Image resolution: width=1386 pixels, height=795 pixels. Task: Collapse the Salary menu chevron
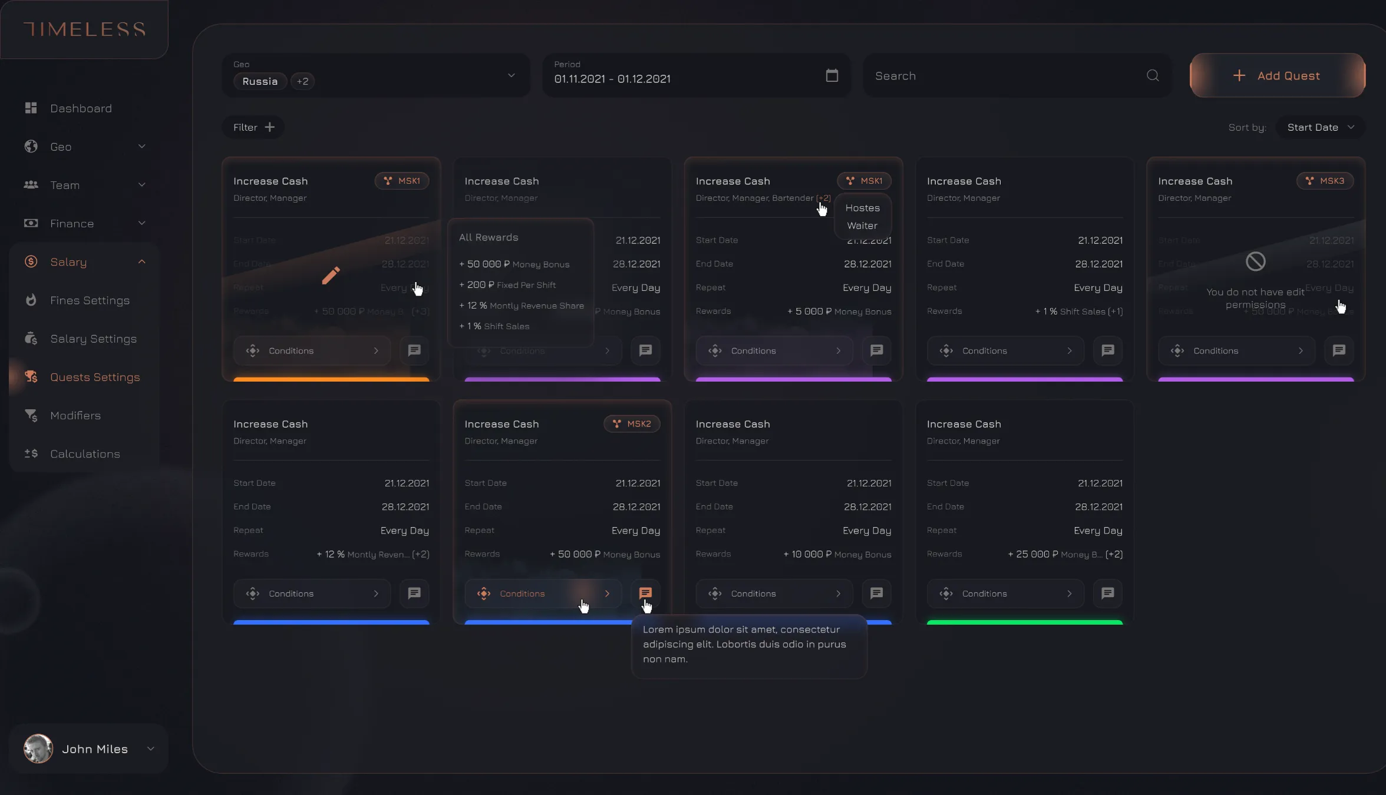[x=142, y=261]
